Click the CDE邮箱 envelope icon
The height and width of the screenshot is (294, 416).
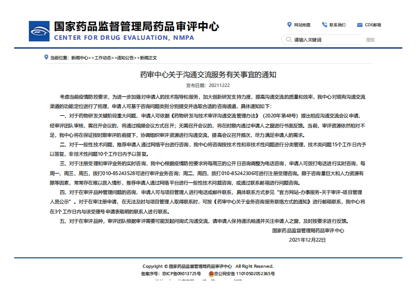(359, 25)
